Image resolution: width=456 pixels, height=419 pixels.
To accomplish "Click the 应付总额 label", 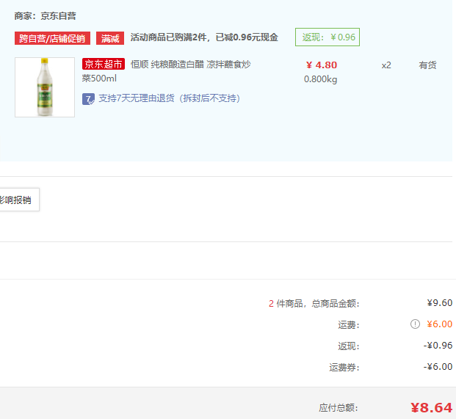I will pyautogui.click(x=339, y=408).
